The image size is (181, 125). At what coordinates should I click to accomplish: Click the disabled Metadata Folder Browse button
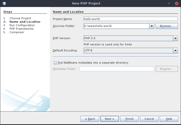click(167, 69)
